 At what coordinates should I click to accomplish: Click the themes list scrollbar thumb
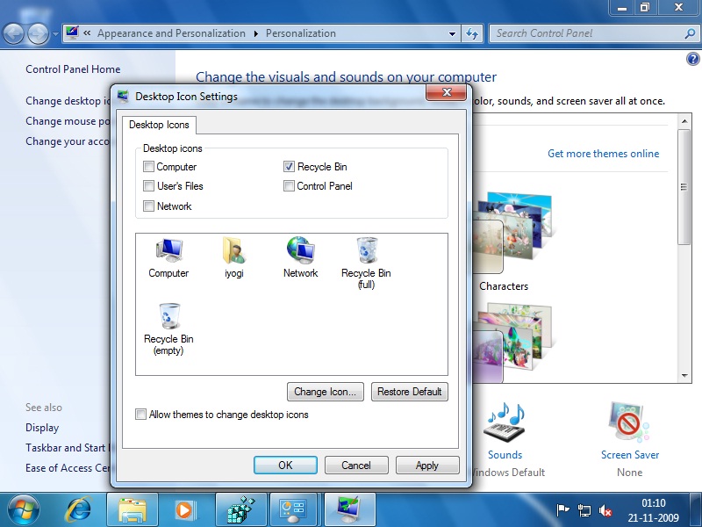684,187
